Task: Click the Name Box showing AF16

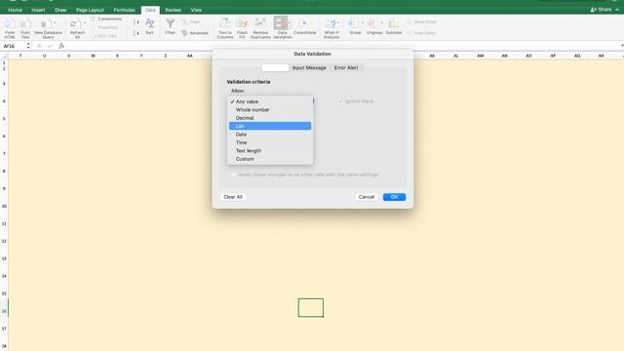Action: click(x=14, y=46)
